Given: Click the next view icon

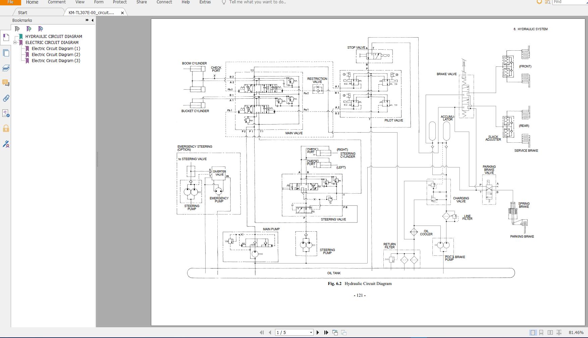Looking at the screenshot, I should 344,332.
